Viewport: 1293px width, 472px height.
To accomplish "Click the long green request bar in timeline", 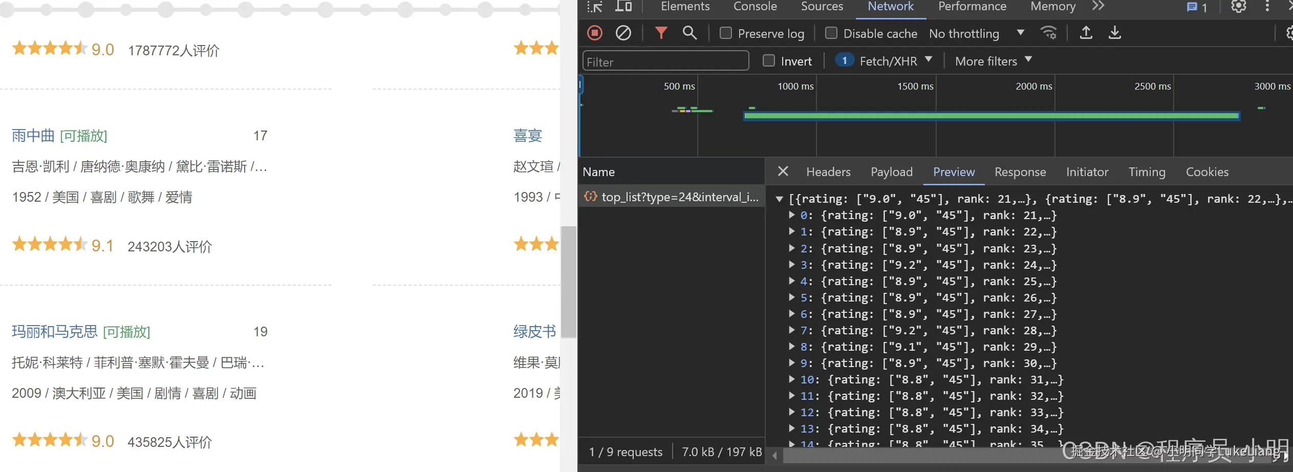I will pyautogui.click(x=992, y=116).
